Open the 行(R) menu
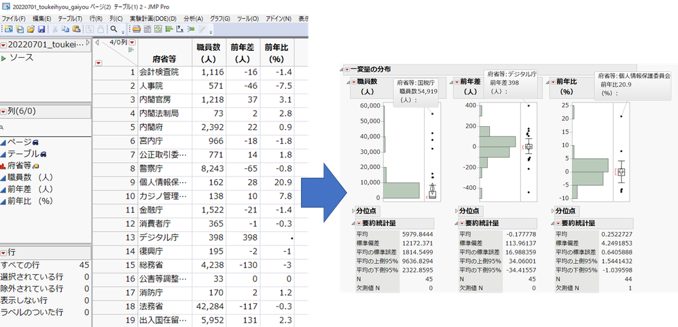Screen dimensions: 678x327 click(x=96, y=18)
